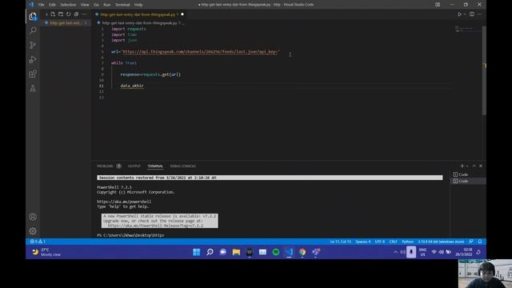Open the Source Control view
Screen dimensions: 512x288
click(33, 45)
